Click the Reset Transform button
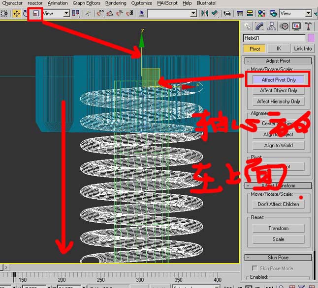 pos(279,228)
